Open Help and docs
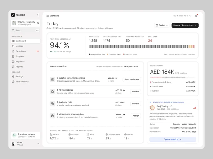 (25, 82)
